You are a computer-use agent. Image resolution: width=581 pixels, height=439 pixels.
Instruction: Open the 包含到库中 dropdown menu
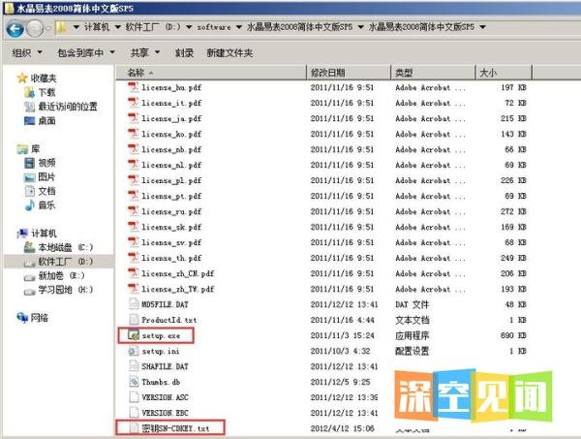pyautogui.click(x=85, y=53)
